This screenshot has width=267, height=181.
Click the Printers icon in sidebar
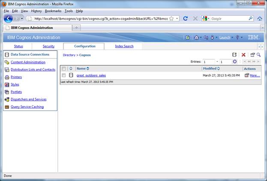(x=7, y=77)
